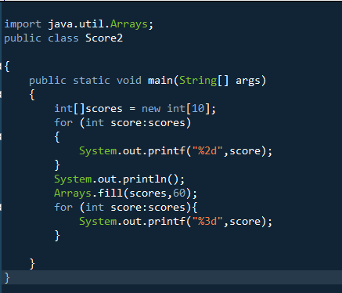Image resolution: width=342 pixels, height=293 pixels.
Task: Click 'System' in the println line
Action: (x=73, y=179)
